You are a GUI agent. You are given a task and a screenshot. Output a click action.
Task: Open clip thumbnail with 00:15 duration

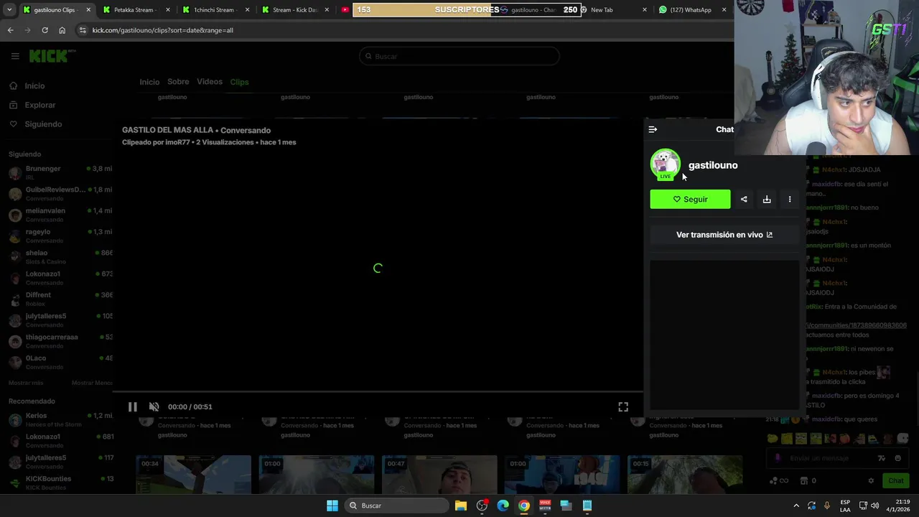pyautogui.click(x=685, y=475)
